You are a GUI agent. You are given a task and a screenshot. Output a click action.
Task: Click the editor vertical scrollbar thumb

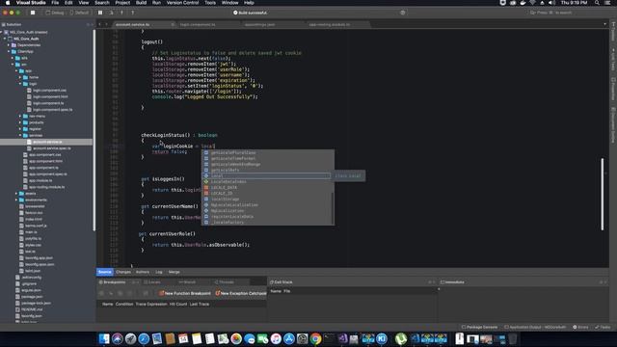coord(602,194)
